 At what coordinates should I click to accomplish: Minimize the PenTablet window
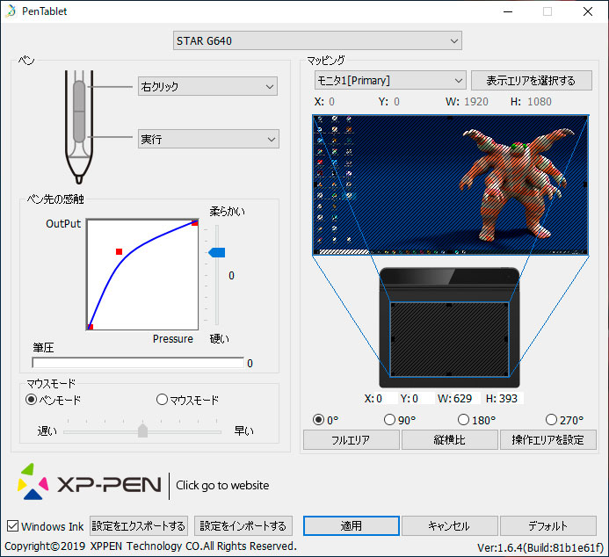point(508,11)
